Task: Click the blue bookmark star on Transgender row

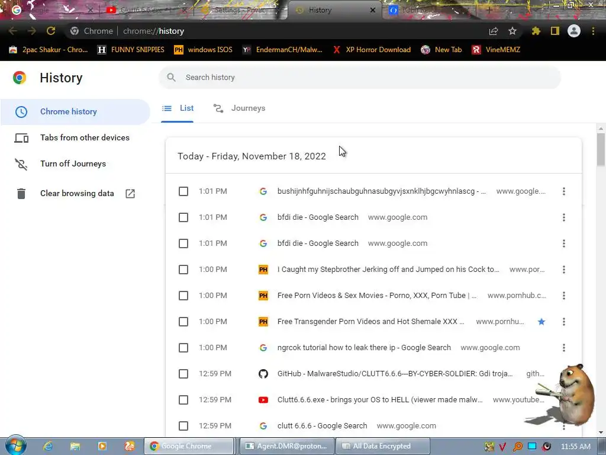Action: tap(541, 322)
